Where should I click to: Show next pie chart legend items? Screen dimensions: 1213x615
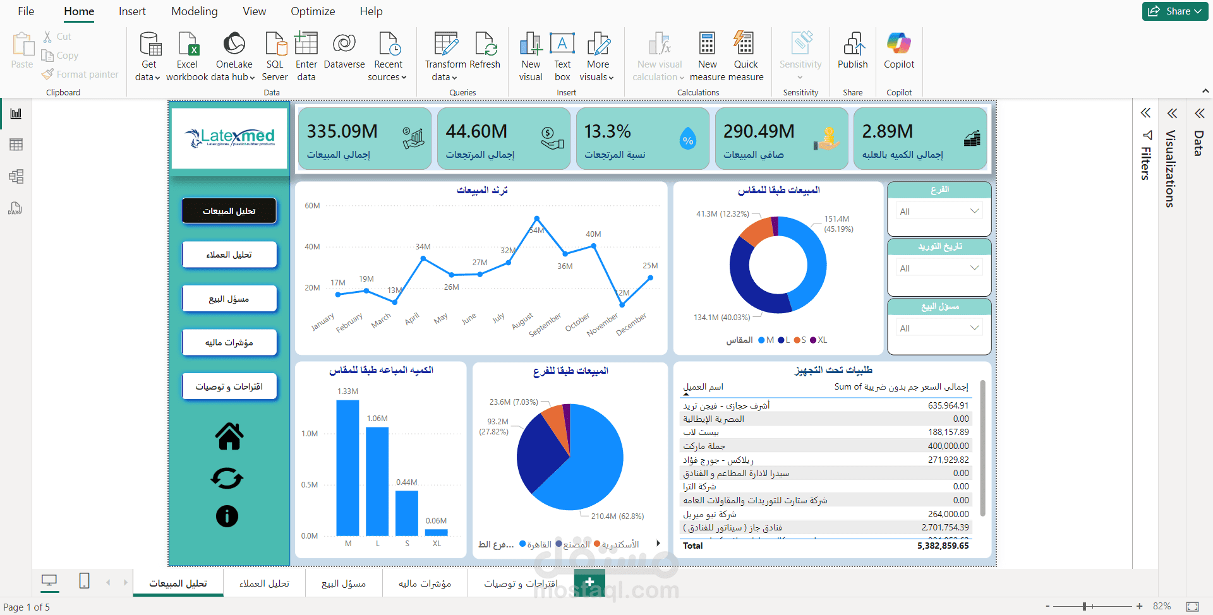(x=658, y=543)
